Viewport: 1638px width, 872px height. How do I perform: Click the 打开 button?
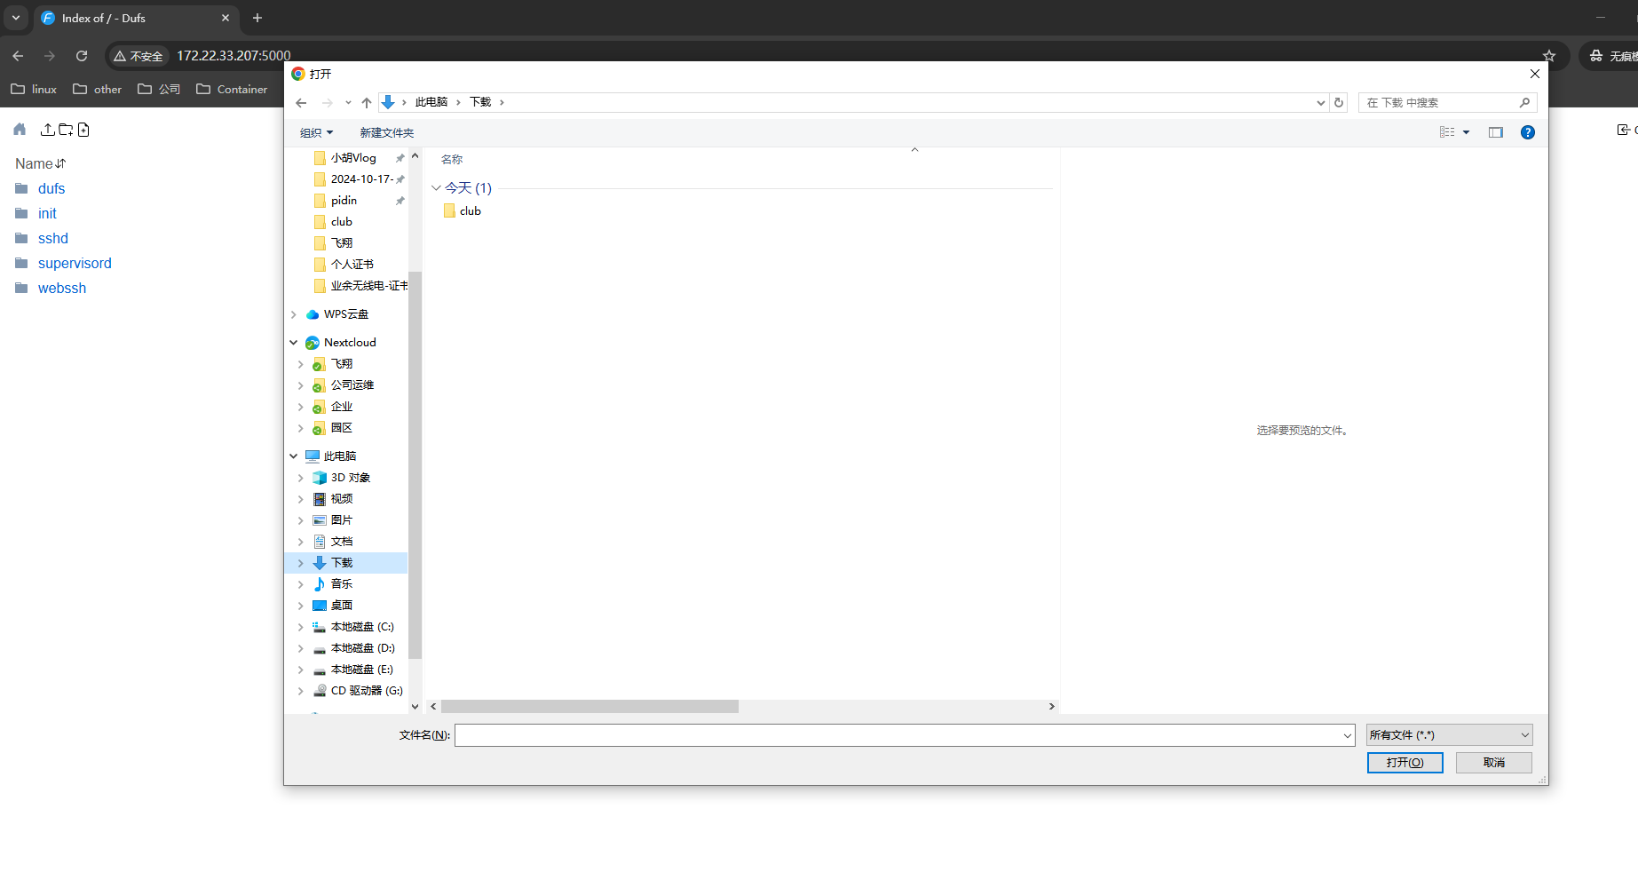point(1405,763)
